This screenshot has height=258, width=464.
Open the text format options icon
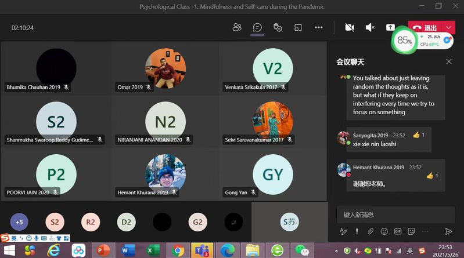click(343, 231)
